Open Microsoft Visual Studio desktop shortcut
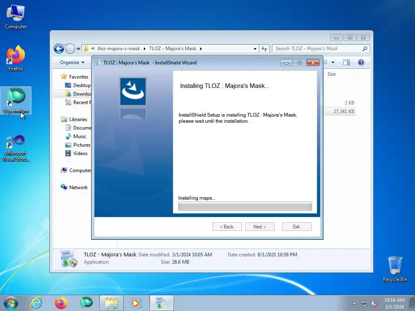The image size is (415, 311). coord(16,148)
